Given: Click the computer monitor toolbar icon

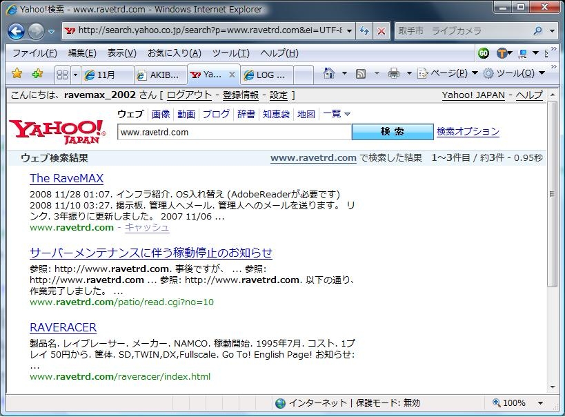Looking at the screenshot, I should [522, 54].
